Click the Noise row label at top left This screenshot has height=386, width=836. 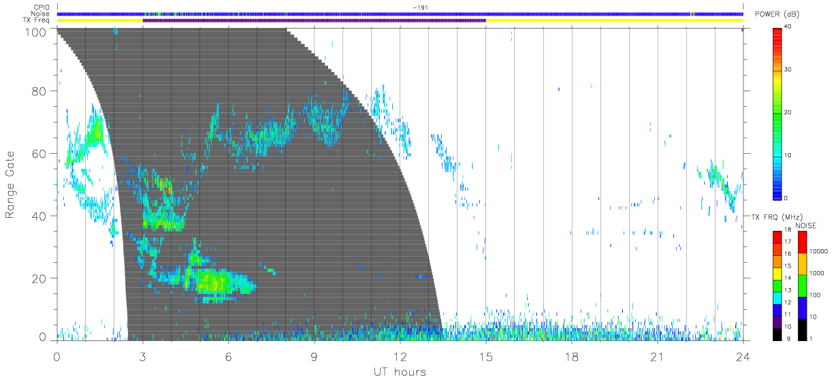[42, 14]
